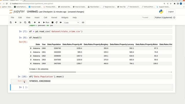Click the Logout button
Screen dimensions: 185x104
point(171,12)
